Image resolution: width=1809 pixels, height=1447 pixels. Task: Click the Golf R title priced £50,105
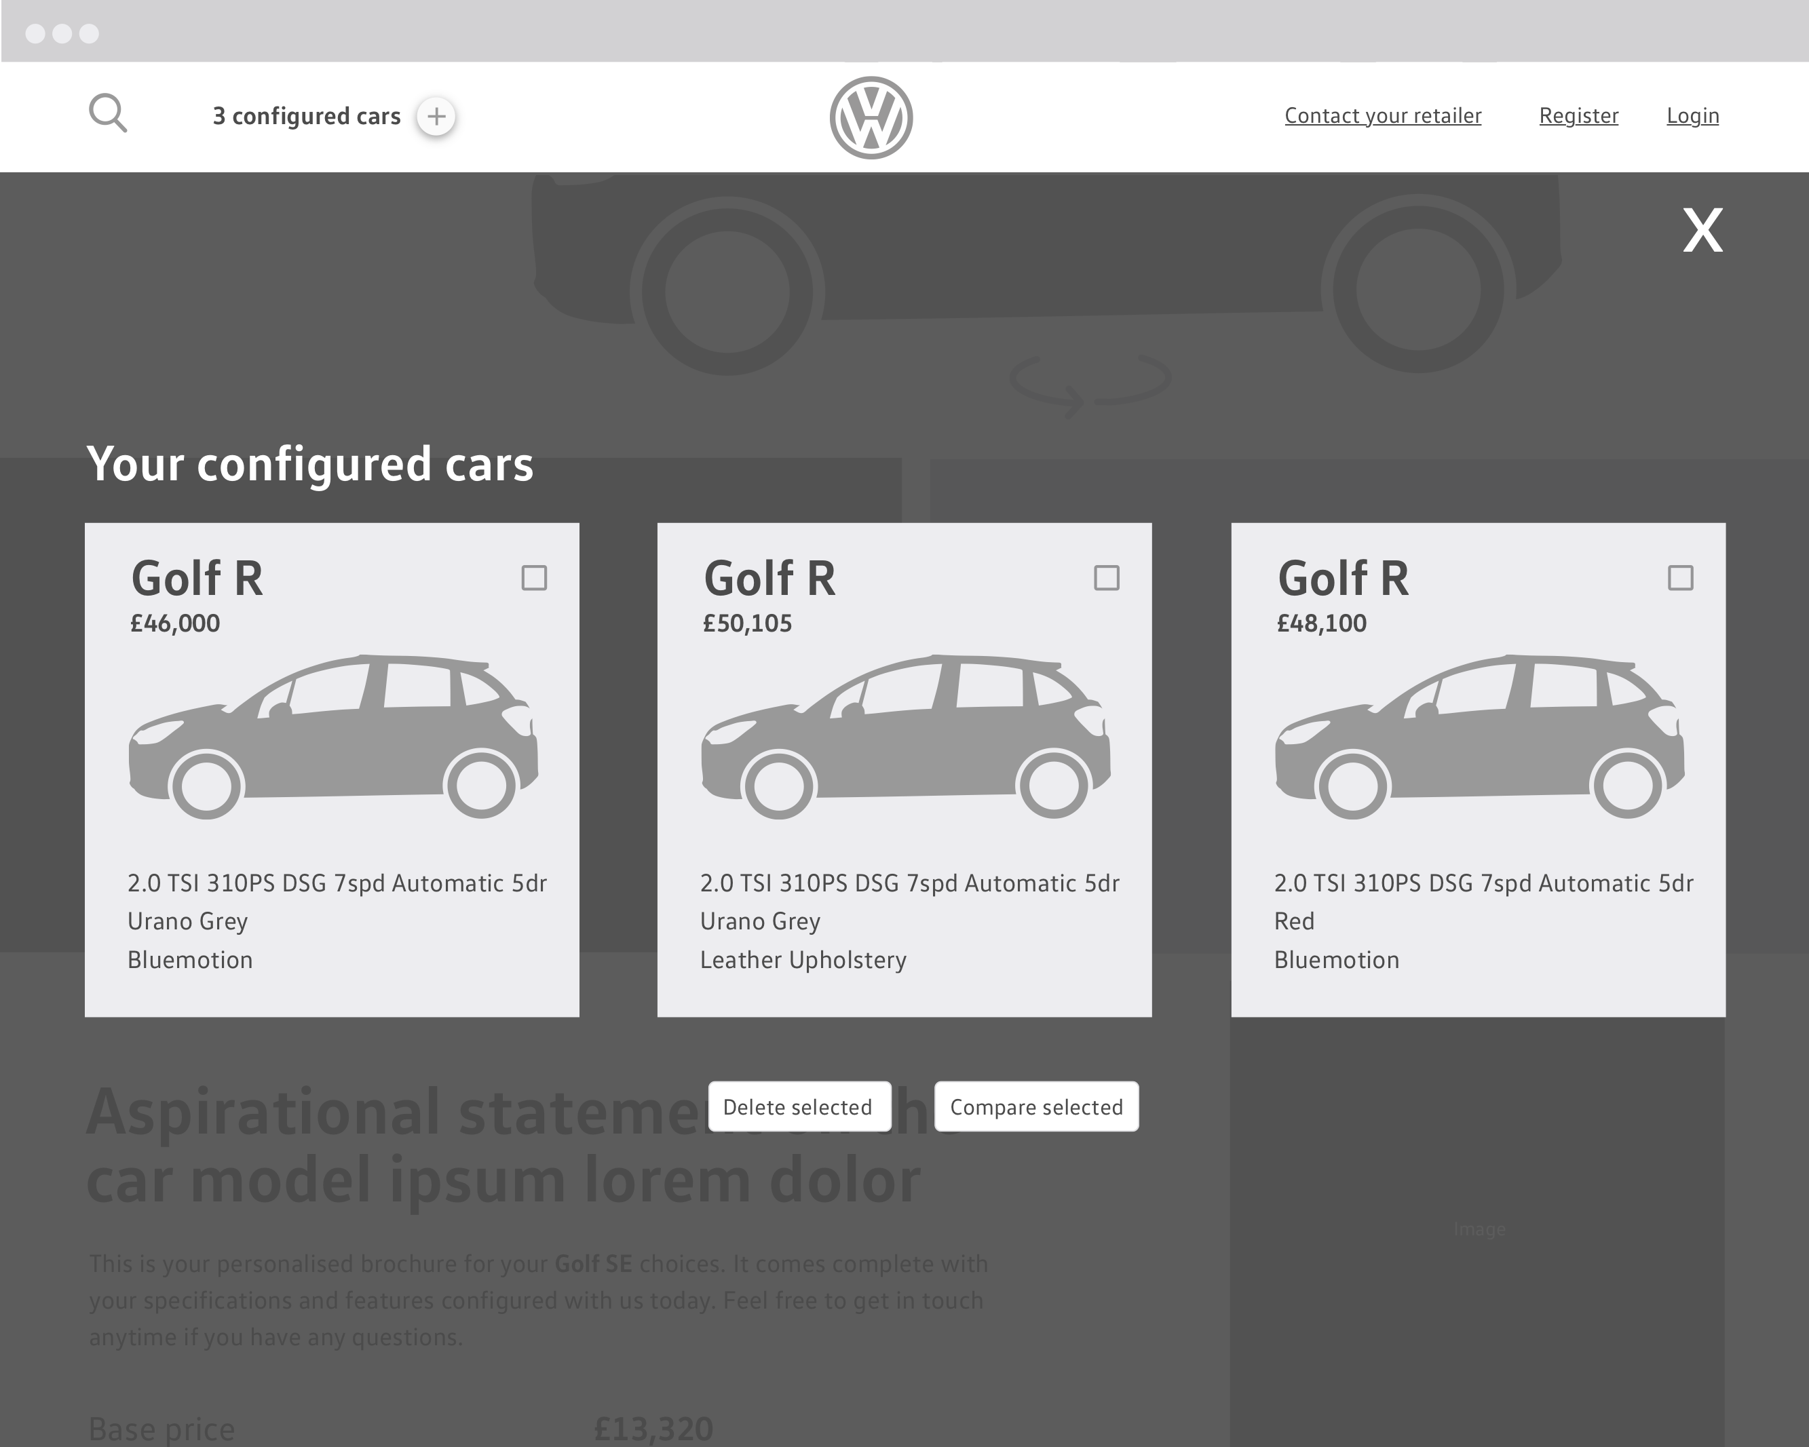pos(769,578)
